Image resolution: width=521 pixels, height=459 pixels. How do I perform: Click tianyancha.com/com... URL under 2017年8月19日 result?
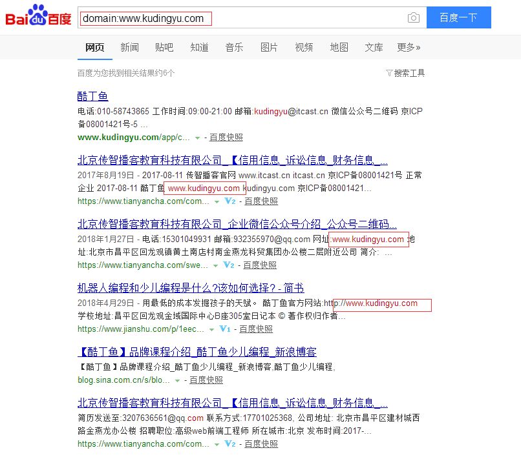tap(144, 201)
